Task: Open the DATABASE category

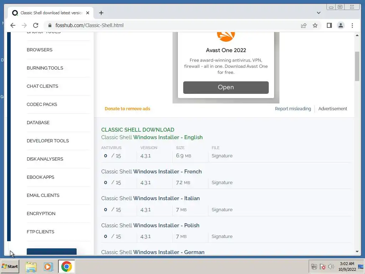Action: [x=38, y=123]
